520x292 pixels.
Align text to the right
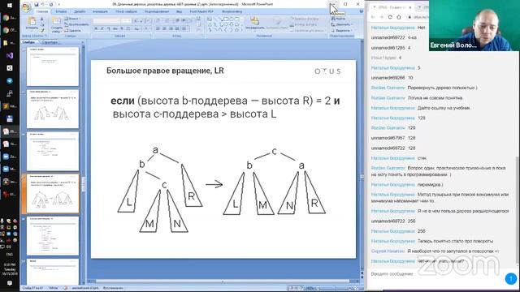(x=171, y=29)
